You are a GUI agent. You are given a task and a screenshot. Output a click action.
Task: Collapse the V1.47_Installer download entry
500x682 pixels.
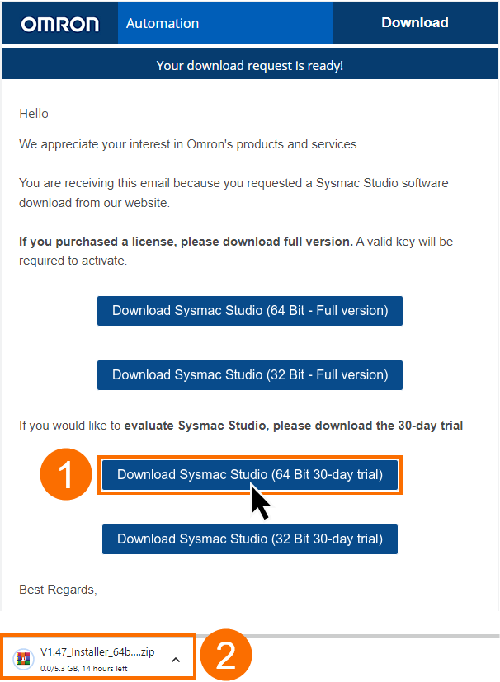[175, 661]
